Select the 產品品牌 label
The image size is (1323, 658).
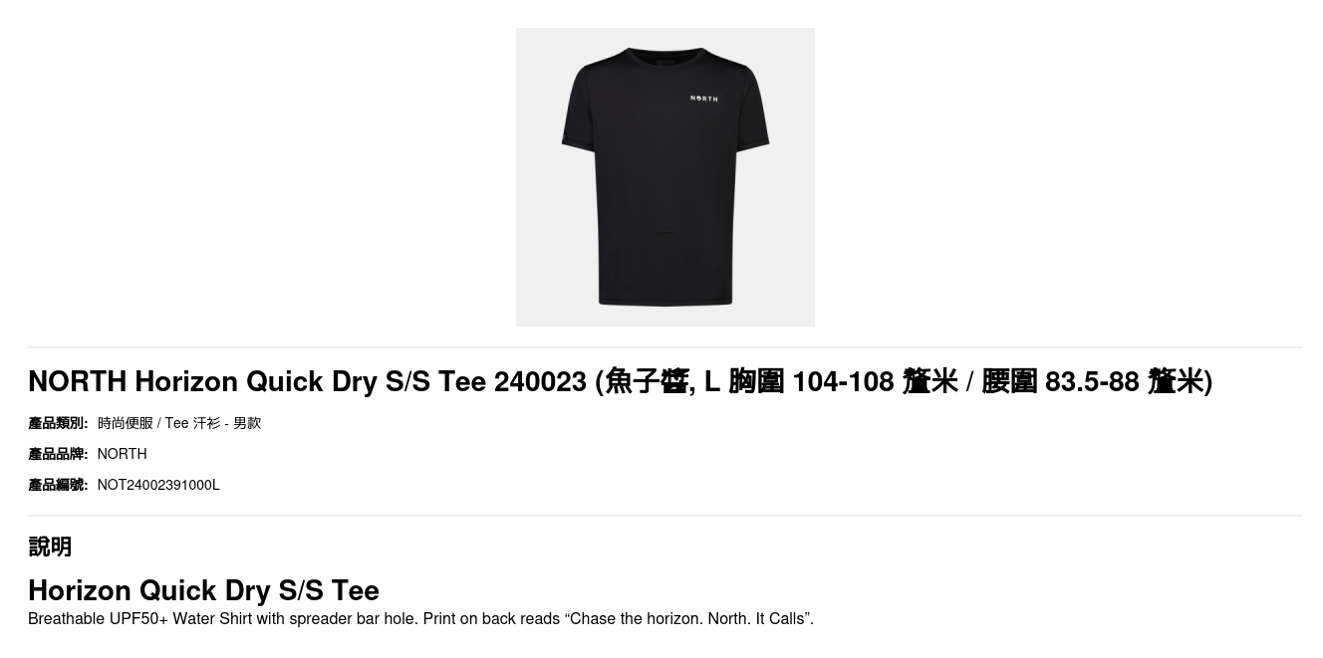(x=58, y=454)
